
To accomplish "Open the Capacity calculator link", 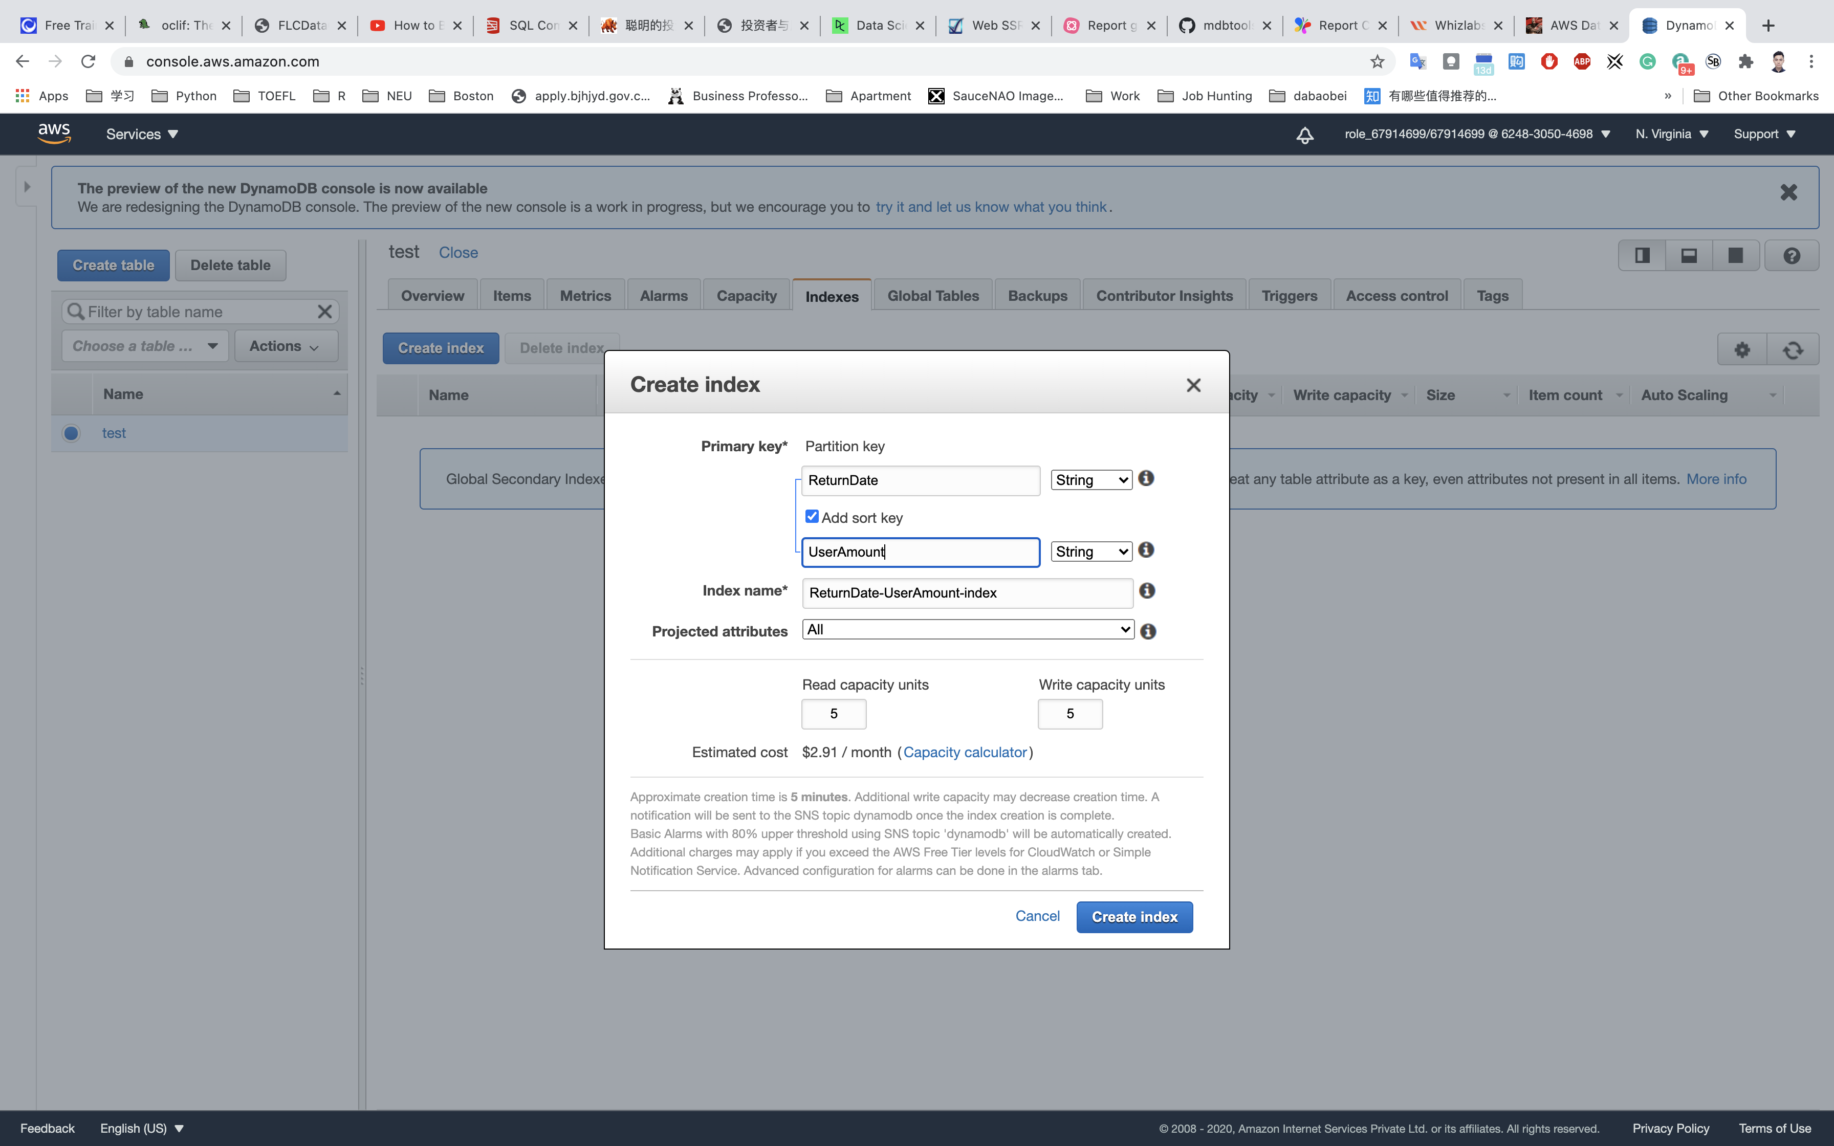I will tap(964, 752).
